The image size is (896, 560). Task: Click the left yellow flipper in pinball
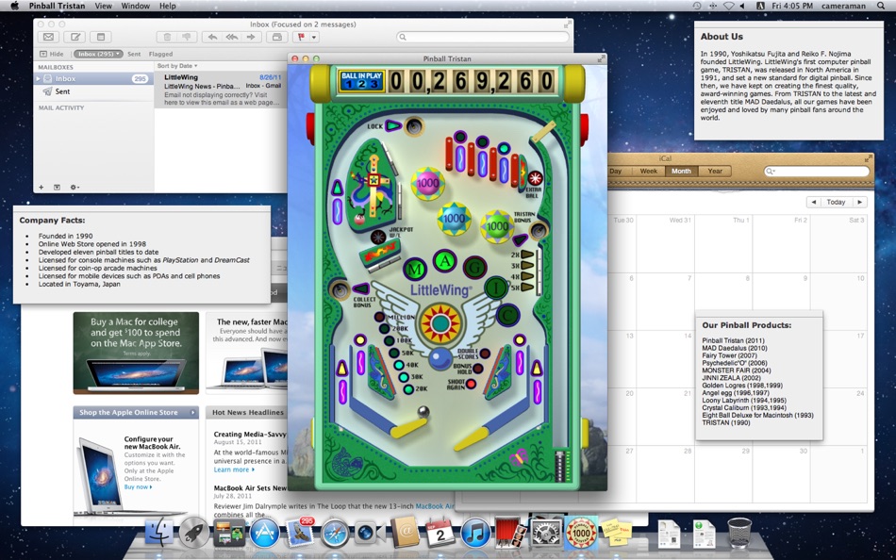(x=409, y=427)
